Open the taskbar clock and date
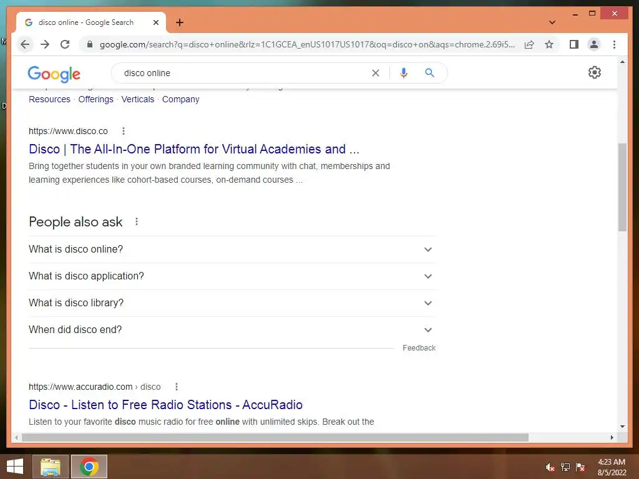This screenshot has height=479, width=639. pos(612,467)
